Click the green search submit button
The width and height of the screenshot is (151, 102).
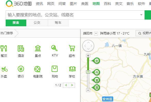(148, 15)
